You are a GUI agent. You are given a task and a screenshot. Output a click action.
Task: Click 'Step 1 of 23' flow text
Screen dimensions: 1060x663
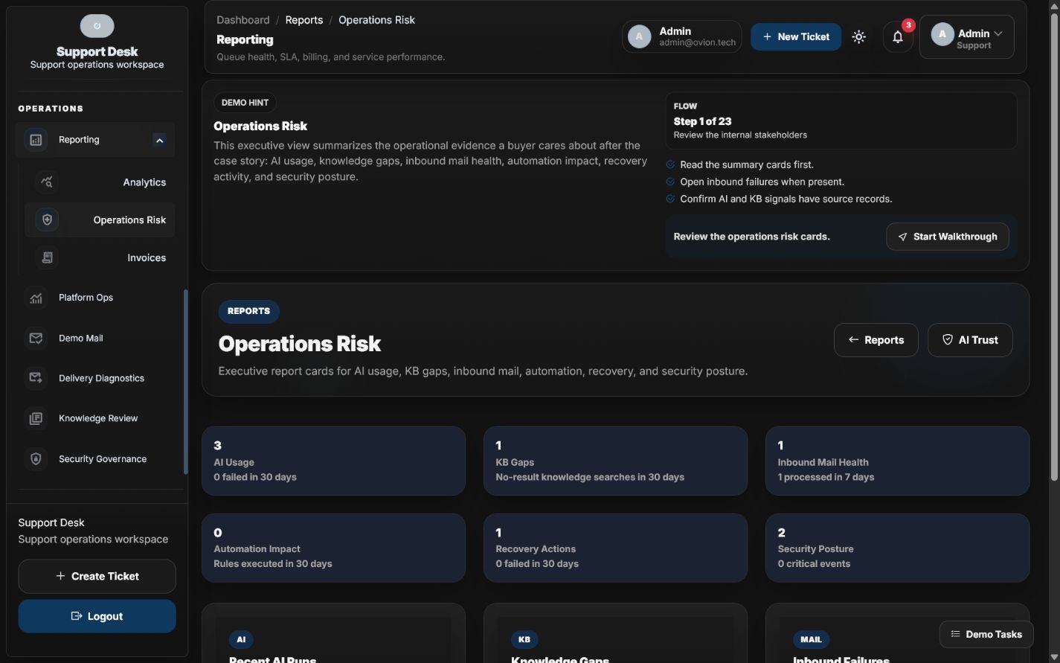click(x=702, y=121)
